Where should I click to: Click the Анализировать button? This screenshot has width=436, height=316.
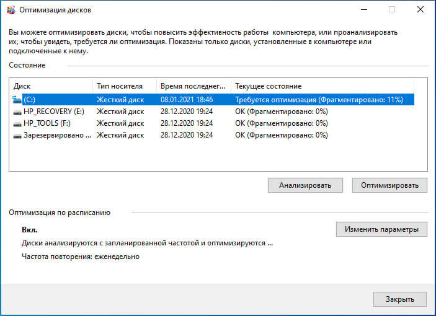(x=305, y=185)
